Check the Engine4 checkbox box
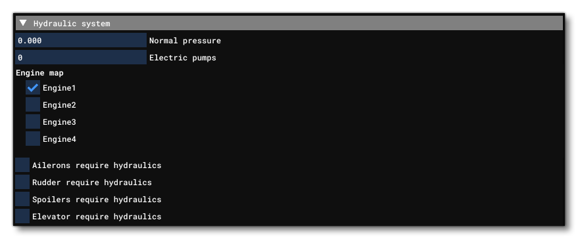The height and width of the screenshot is (239, 578). point(33,139)
